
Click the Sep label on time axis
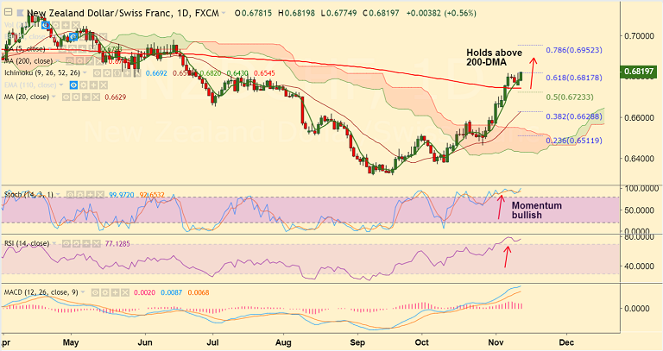[357, 342]
